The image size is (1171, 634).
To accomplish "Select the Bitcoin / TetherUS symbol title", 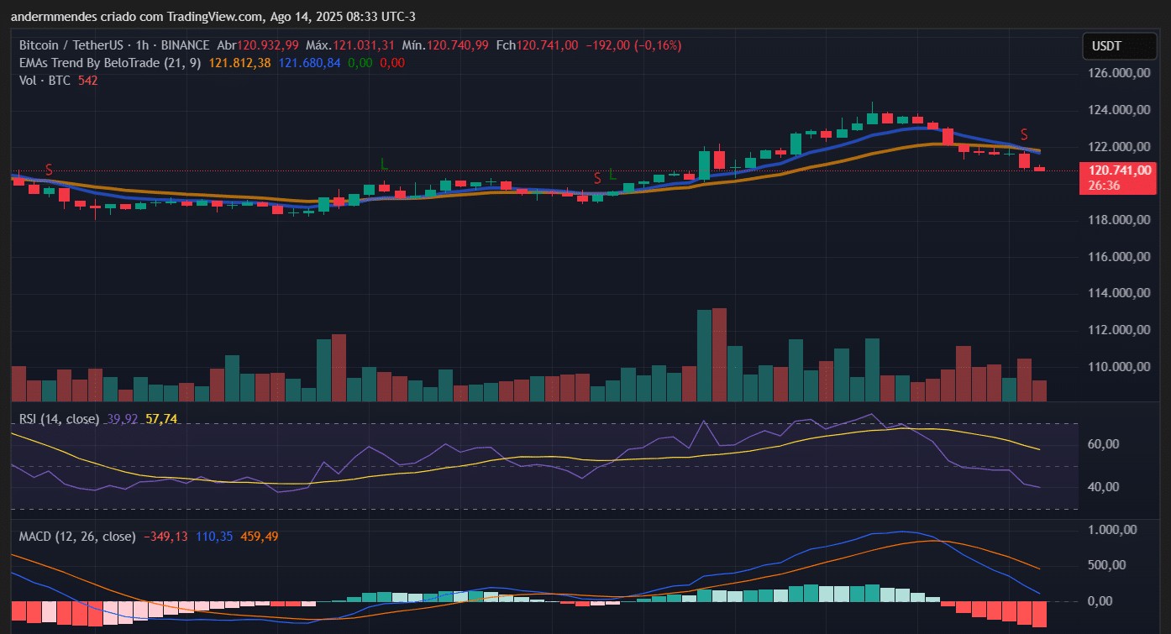I will 70,45.
